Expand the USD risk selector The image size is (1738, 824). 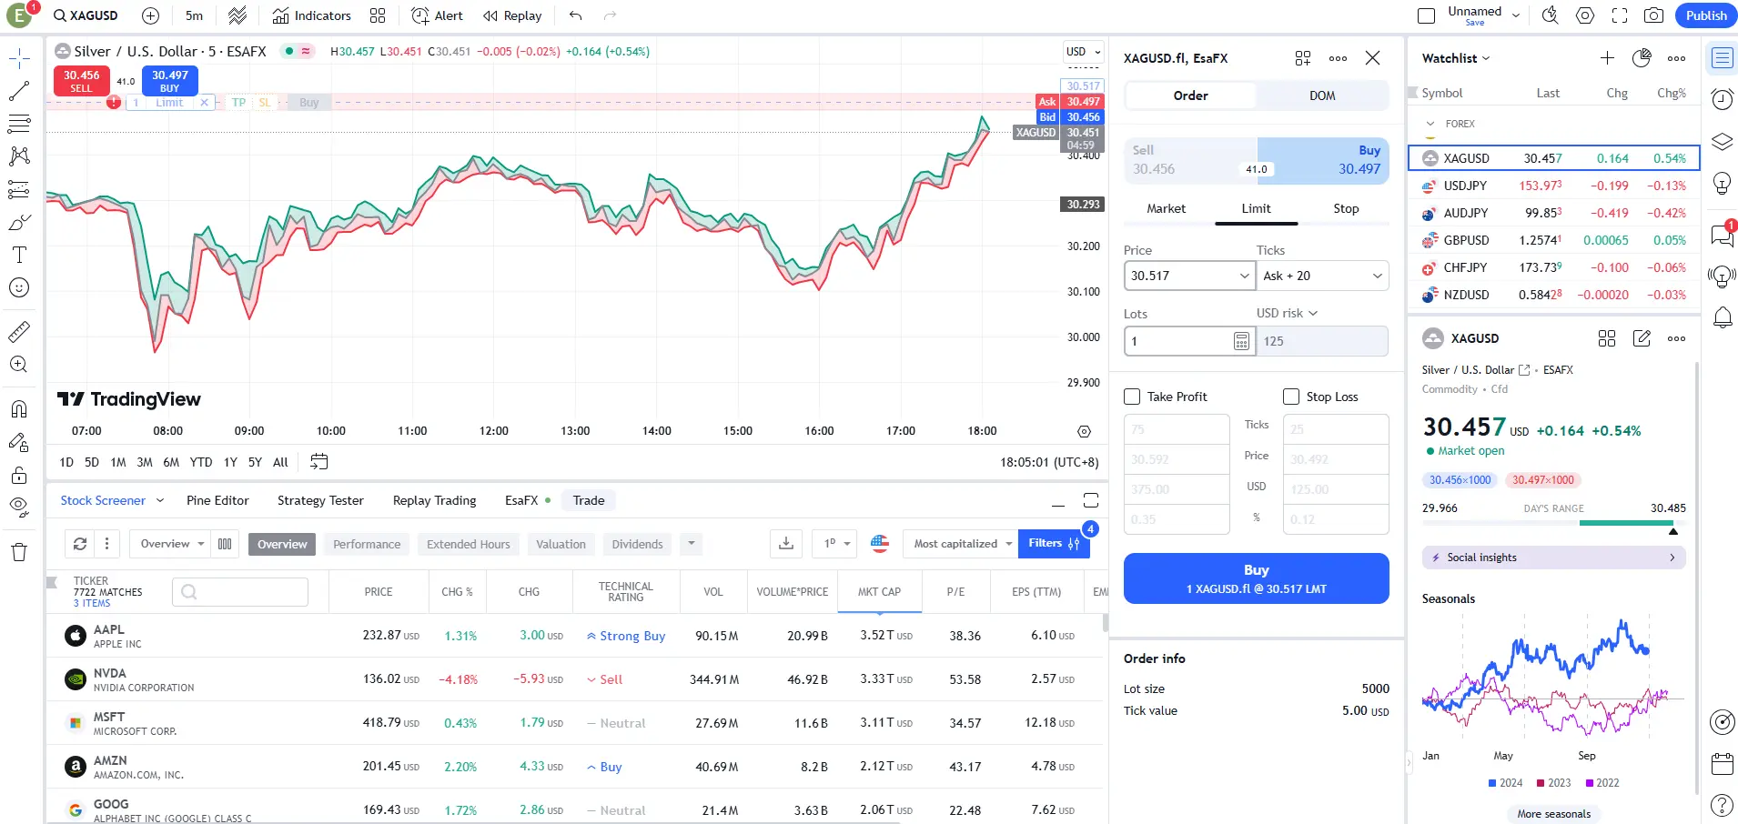point(1288,313)
